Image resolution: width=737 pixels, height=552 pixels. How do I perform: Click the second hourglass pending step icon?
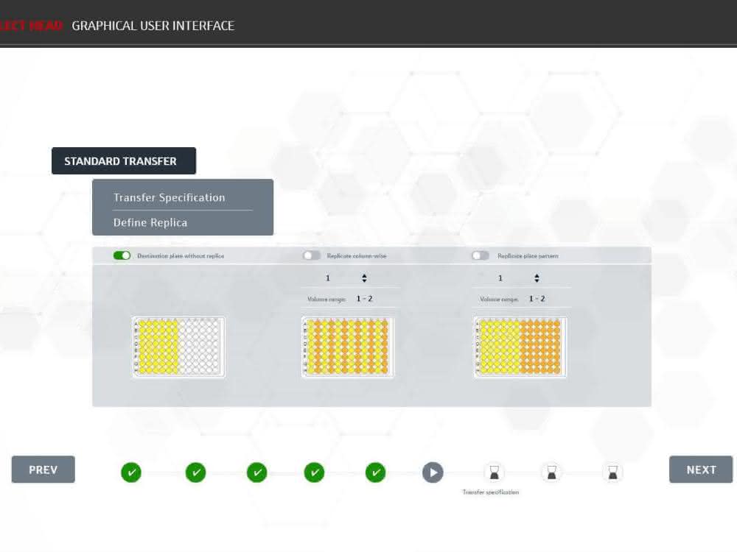click(552, 473)
